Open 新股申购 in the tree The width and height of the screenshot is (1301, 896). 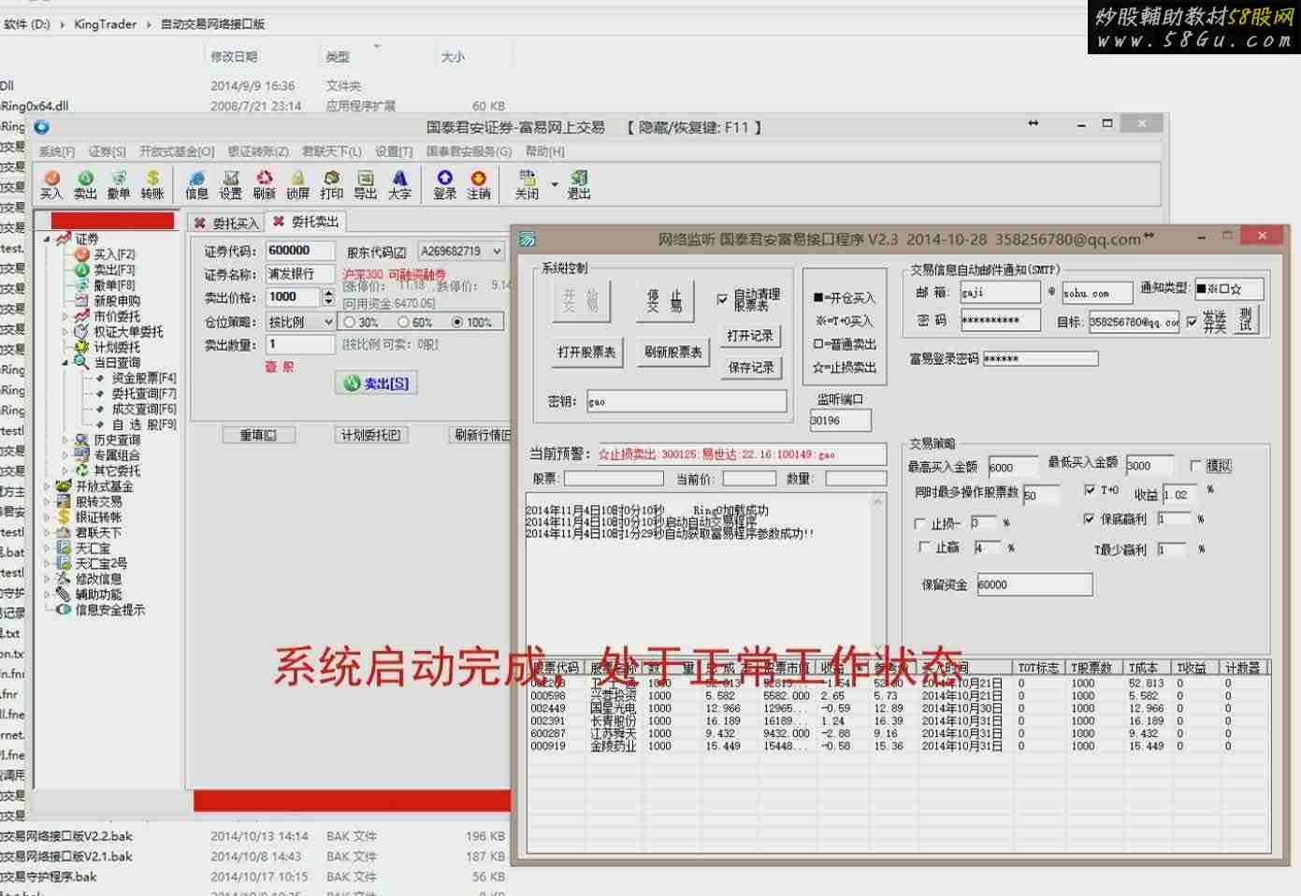(x=108, y=301)
